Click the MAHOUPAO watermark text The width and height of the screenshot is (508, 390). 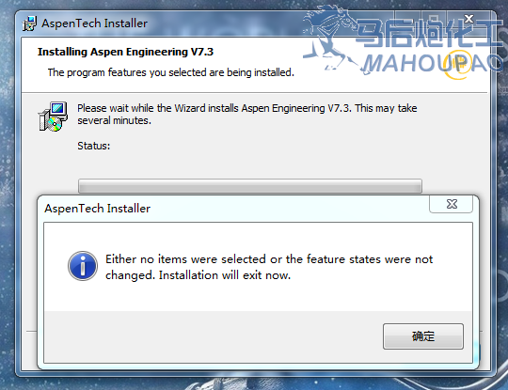[x=432, y=64]
